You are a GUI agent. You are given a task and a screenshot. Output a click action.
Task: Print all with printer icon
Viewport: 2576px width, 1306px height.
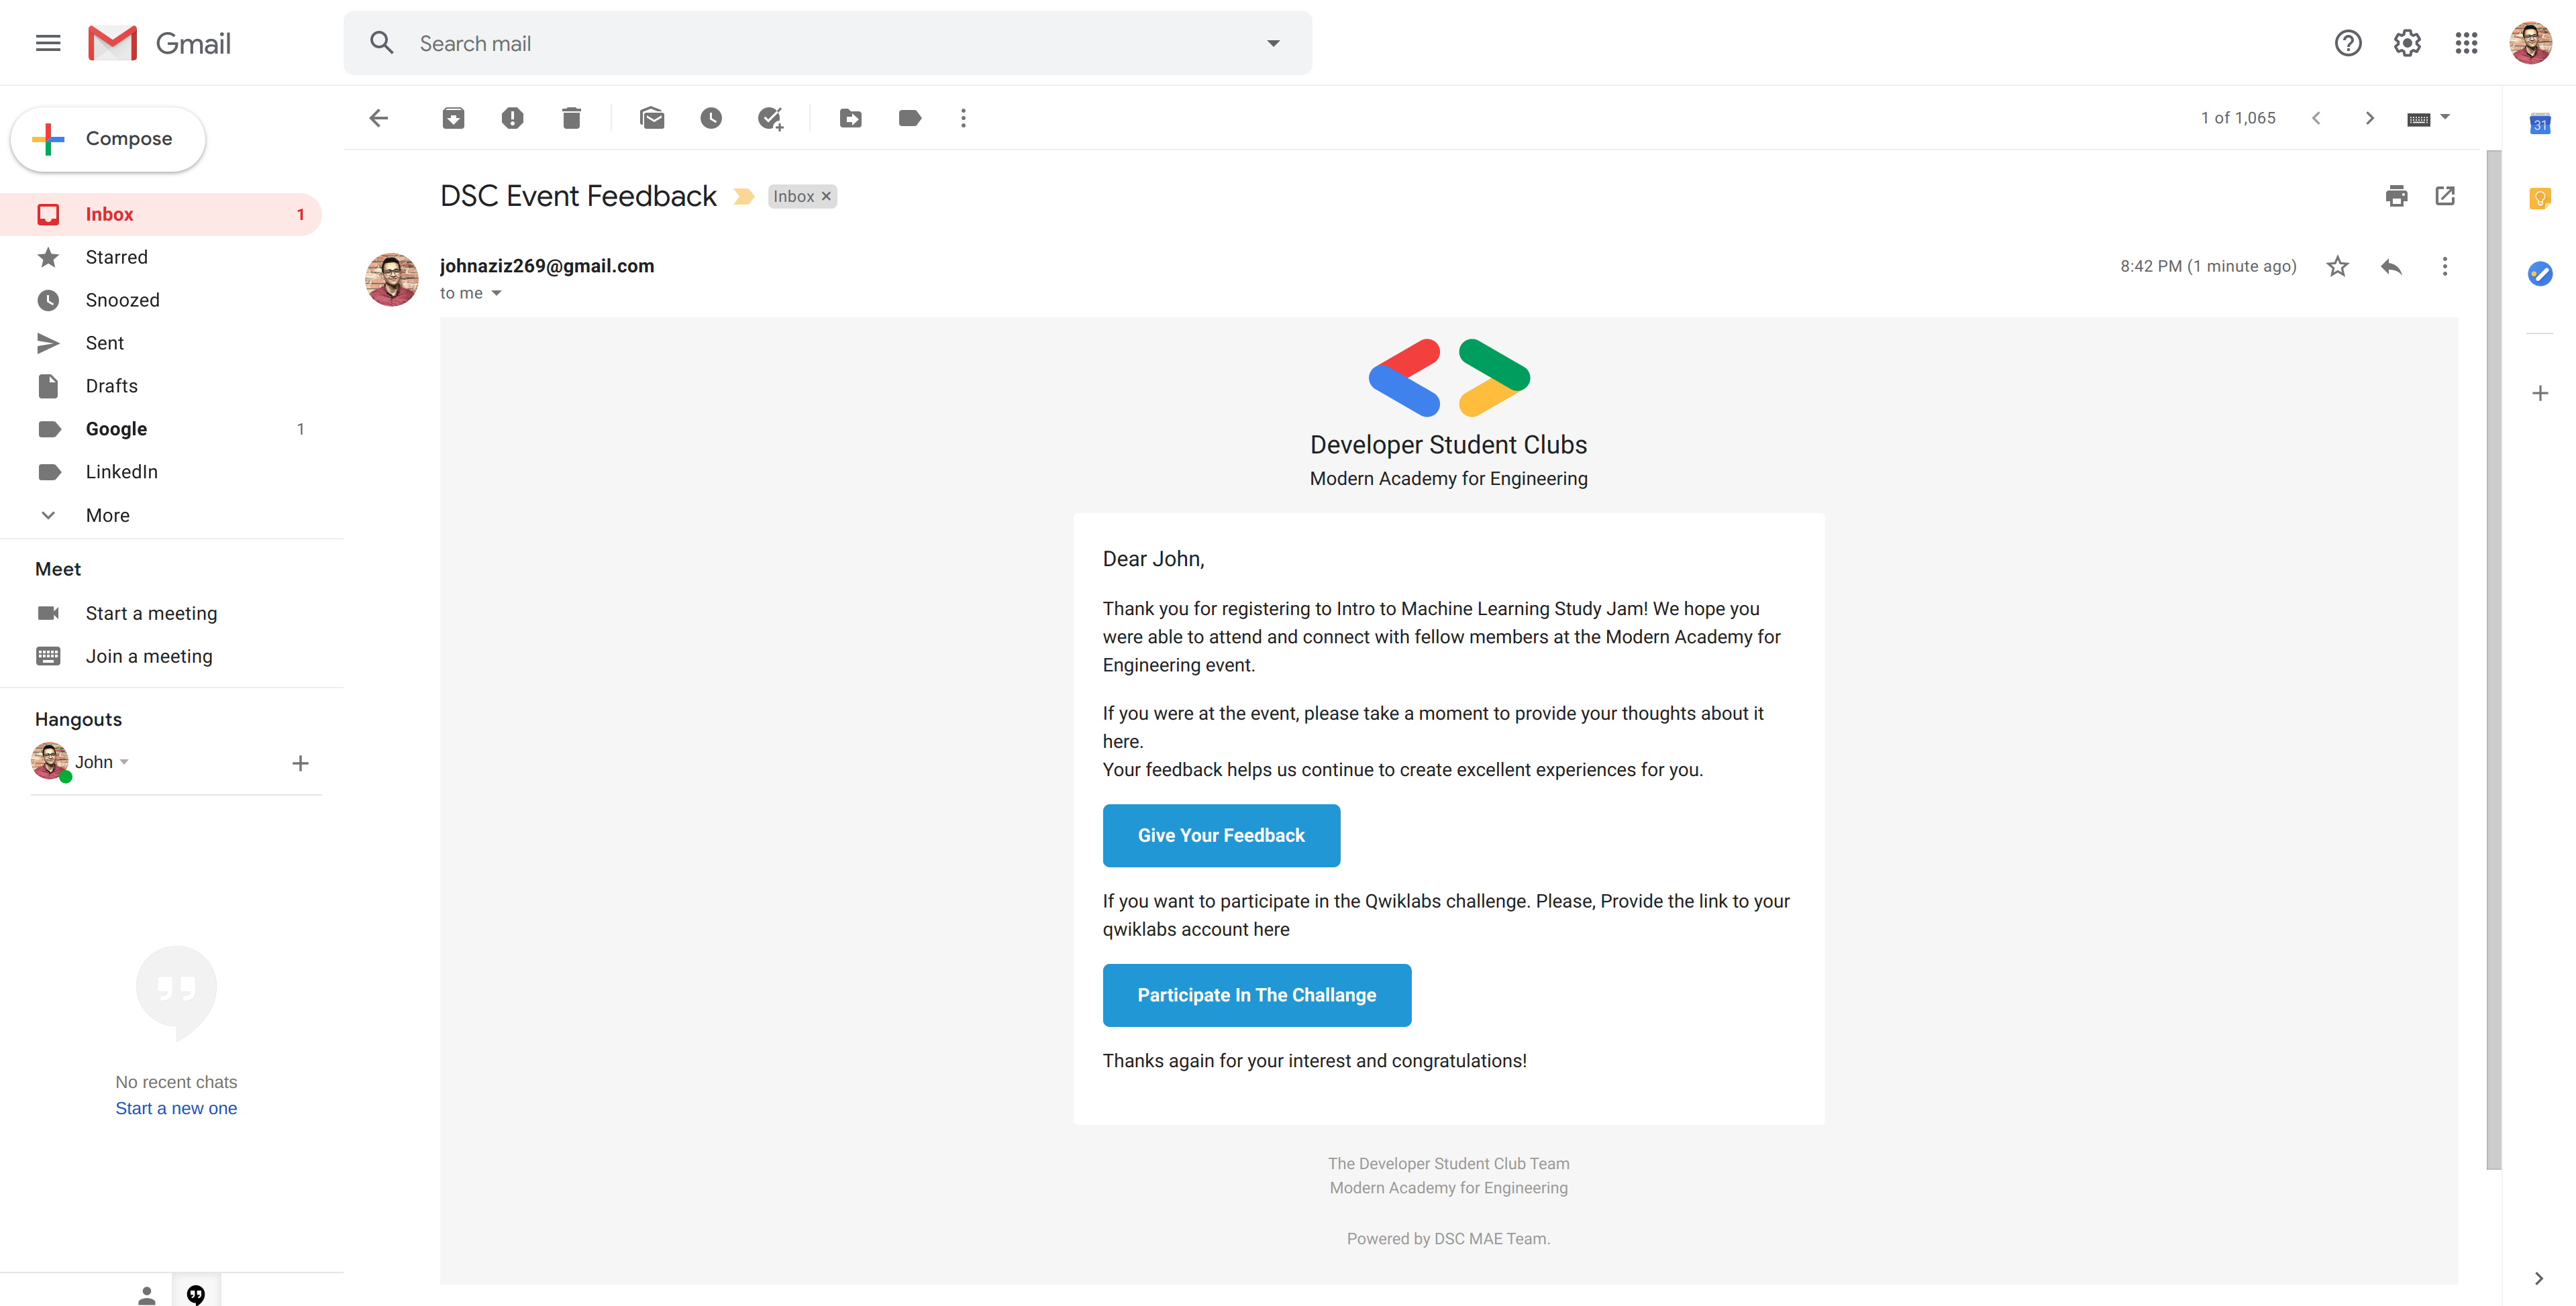point(2396,195)
